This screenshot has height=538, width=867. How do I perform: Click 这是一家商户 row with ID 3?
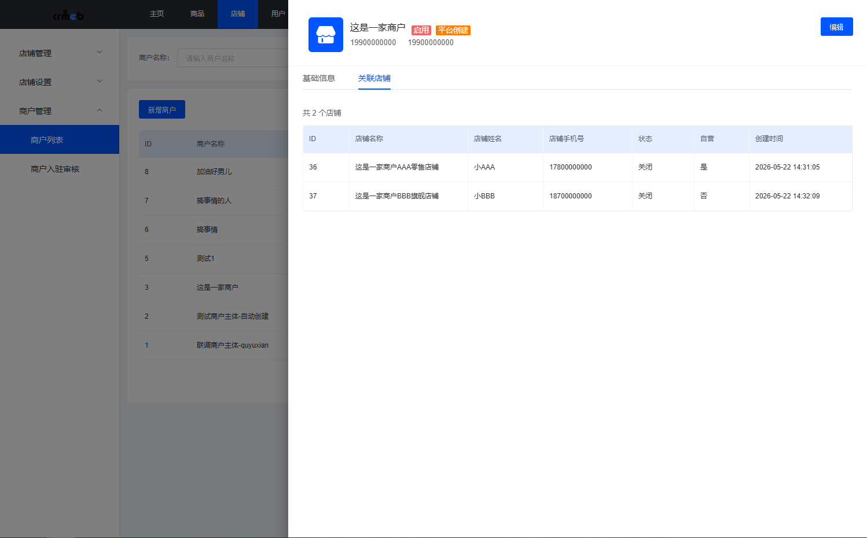point(217,288)
